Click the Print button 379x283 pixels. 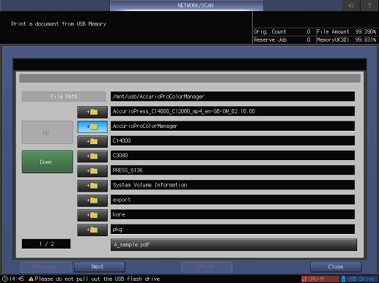tap(207, 267)
